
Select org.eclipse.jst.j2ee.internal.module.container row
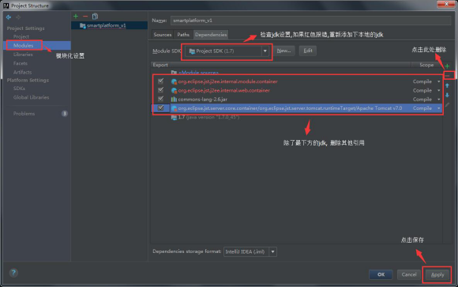(296, 81)
